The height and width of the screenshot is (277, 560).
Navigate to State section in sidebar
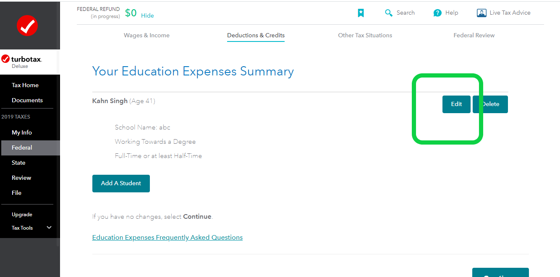(x=18, y=163)
